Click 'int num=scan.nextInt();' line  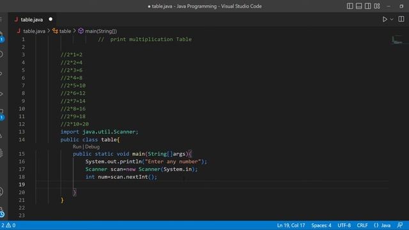tap(121, 177)
